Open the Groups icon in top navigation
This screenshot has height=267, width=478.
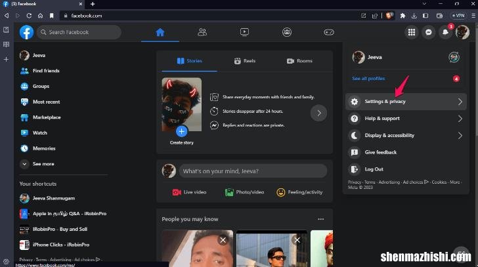click(287, 32)
